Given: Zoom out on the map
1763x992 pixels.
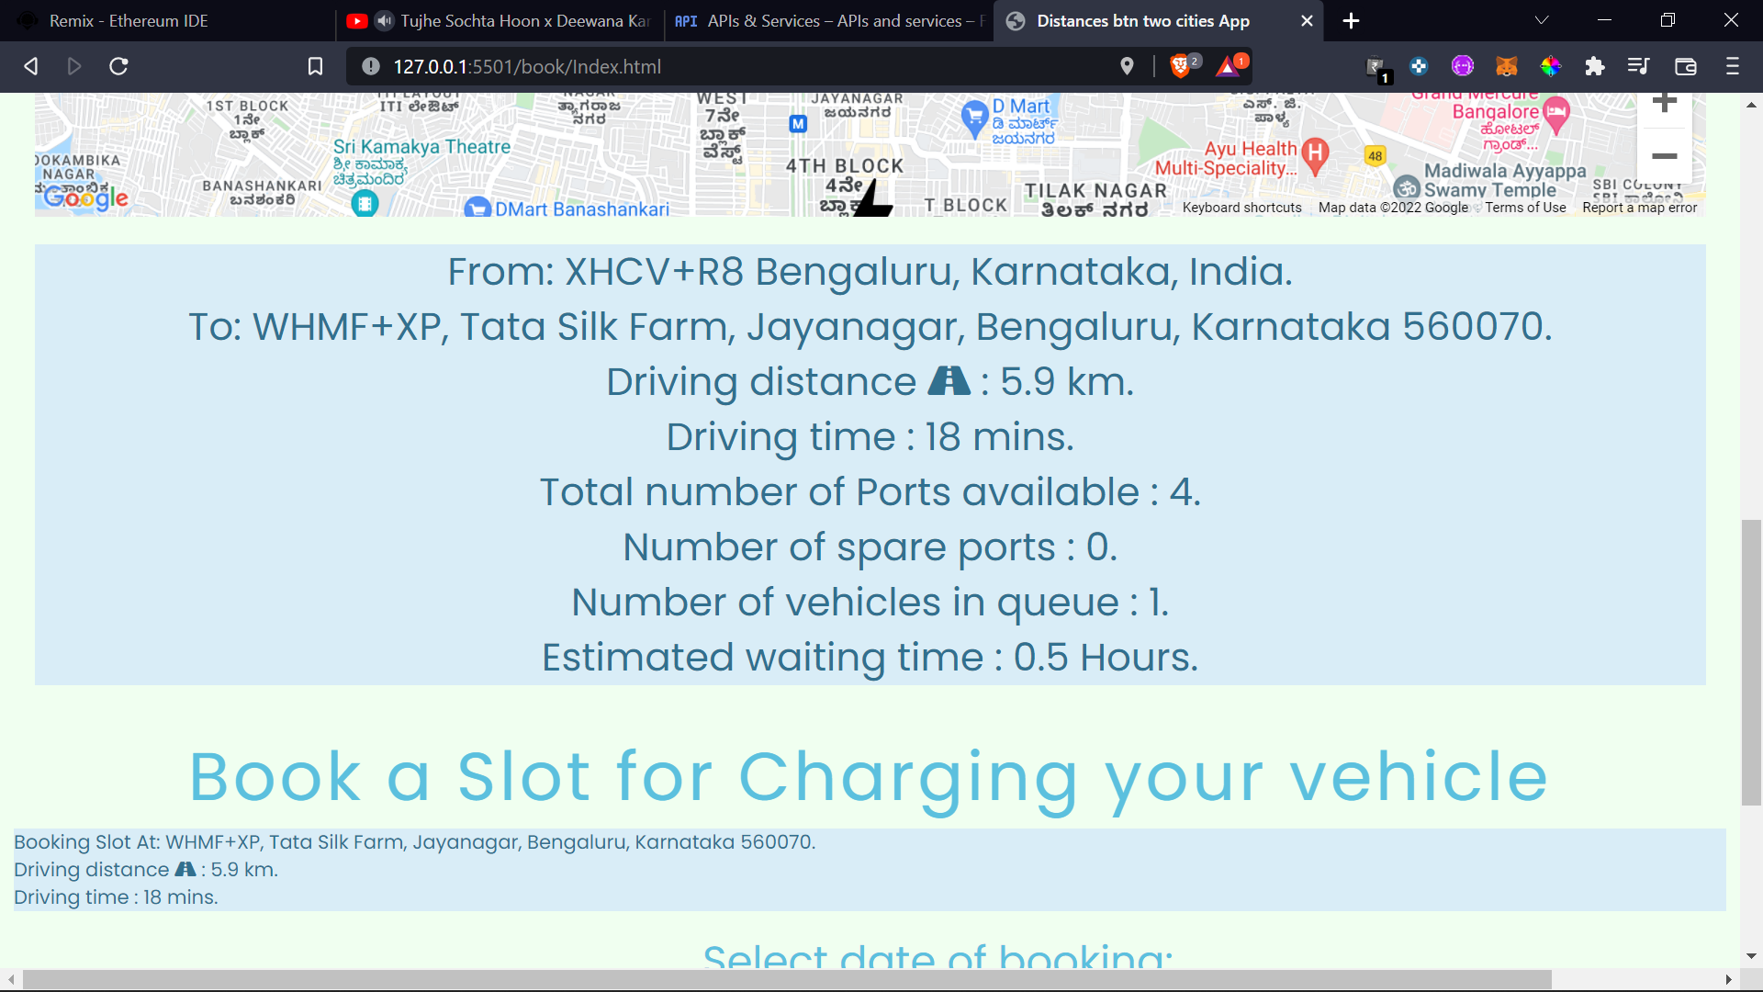Looking at the screenshot, I should click(1664, 156).
